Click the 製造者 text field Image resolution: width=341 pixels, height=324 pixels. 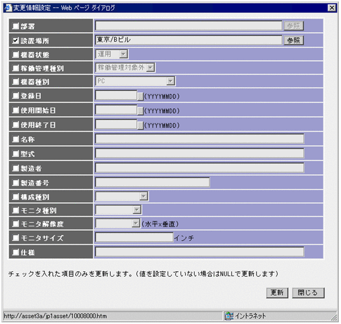199,168
